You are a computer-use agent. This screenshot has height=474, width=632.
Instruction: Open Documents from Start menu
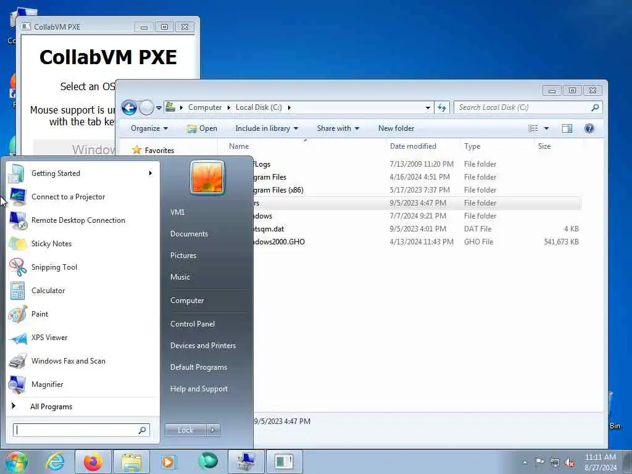[189, 234]
